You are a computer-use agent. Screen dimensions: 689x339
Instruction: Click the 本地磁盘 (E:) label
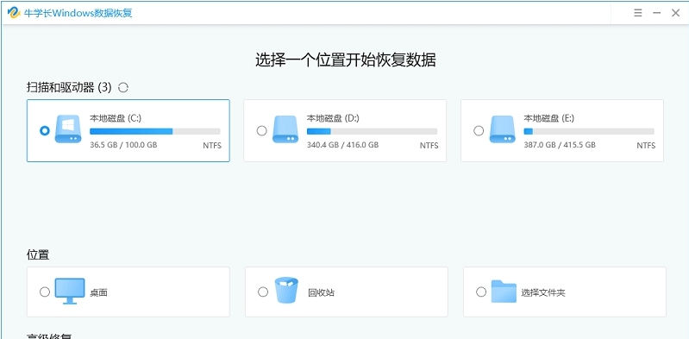point(549,118)
